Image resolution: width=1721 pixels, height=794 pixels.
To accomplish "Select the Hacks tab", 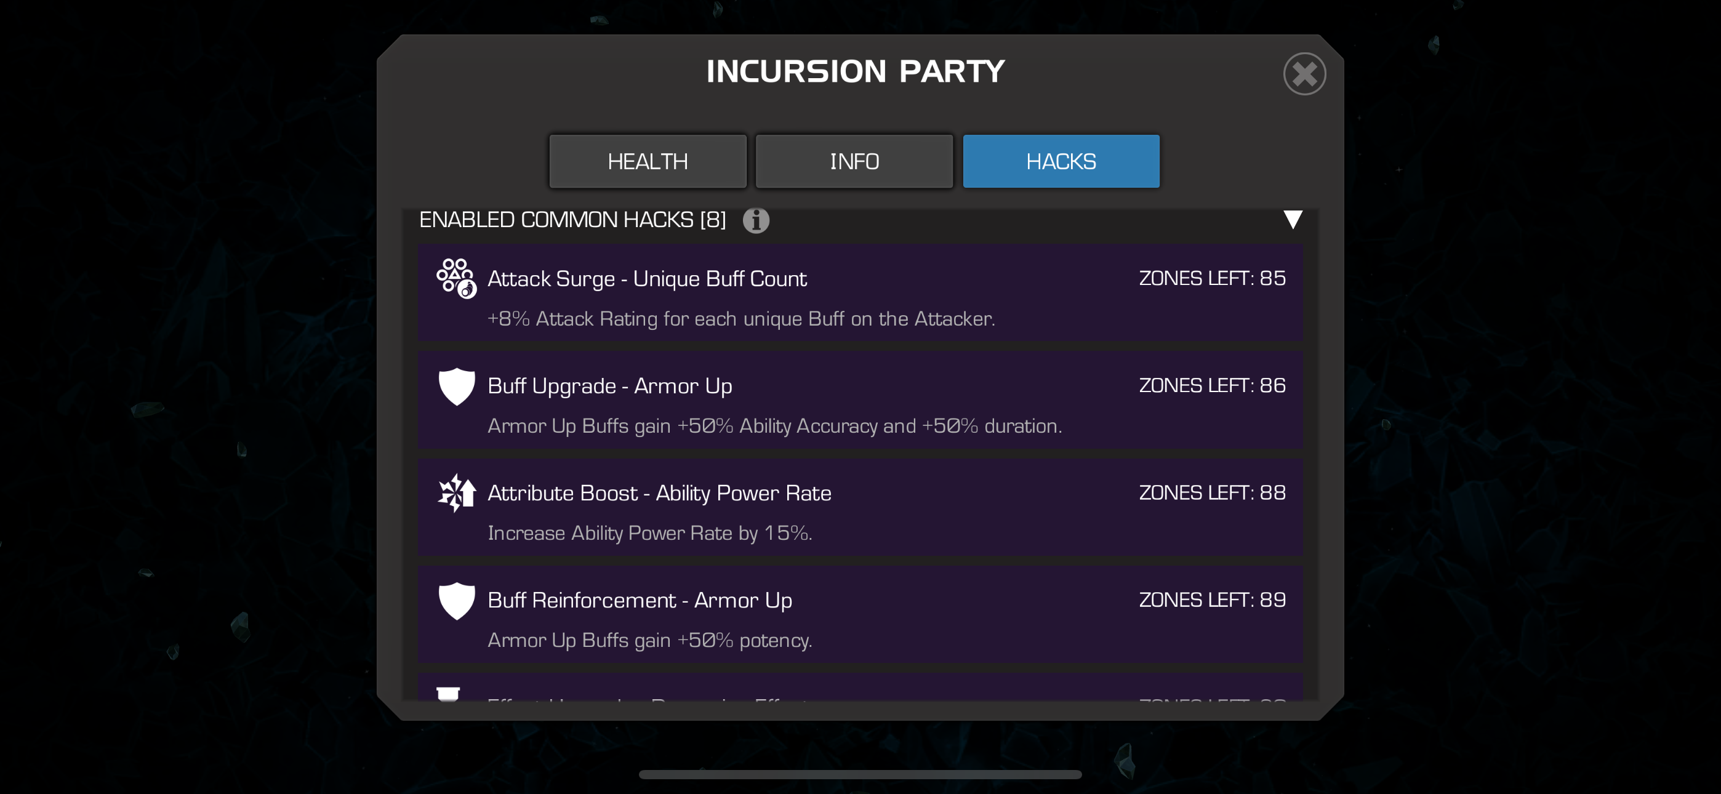I will click(x=1061, y=161).
